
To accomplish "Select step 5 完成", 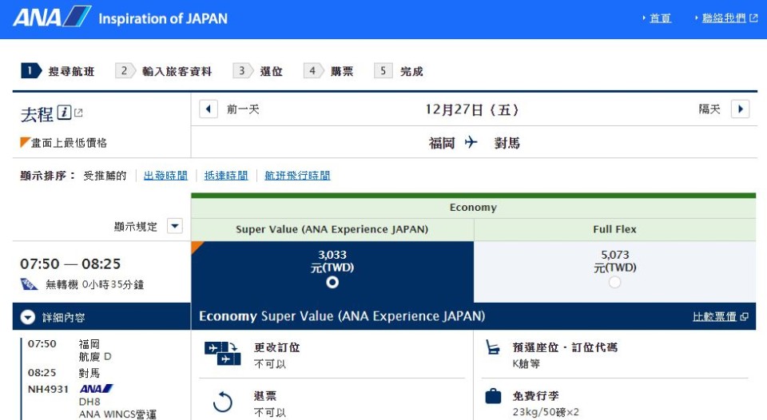I will [398, 71].
